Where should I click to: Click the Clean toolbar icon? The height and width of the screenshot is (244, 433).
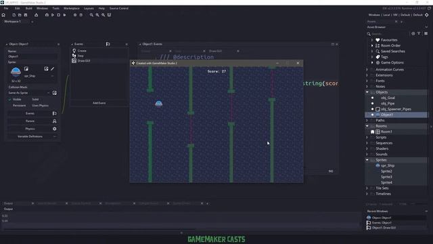[65, 15]
